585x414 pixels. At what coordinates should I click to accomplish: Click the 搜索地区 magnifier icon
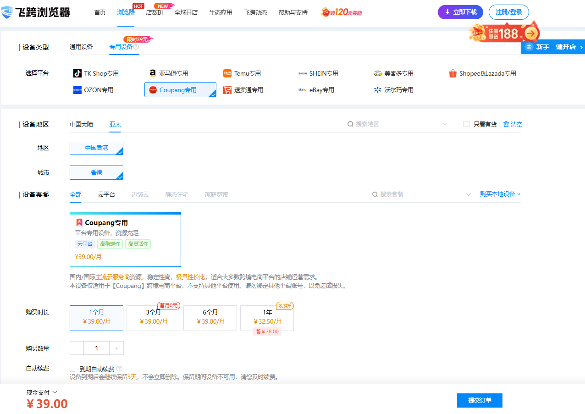[x=350, y=124]
